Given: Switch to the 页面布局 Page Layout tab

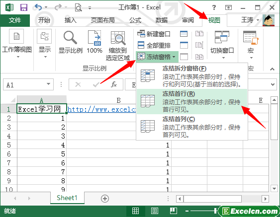Looking at the screenshot, I should tap(102, 20).
